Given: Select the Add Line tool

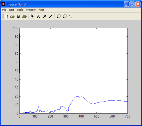Looking at the screenshot, I should (50, 16).
